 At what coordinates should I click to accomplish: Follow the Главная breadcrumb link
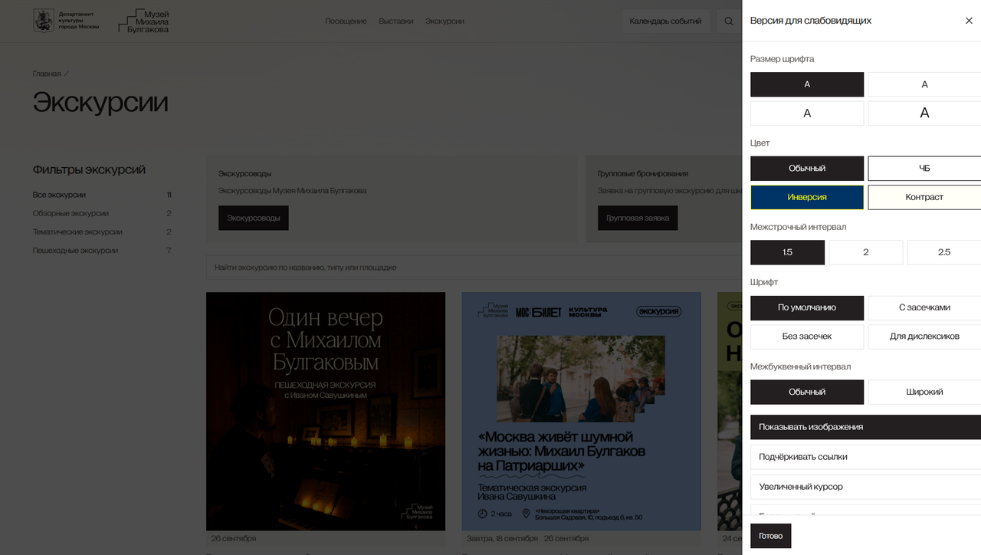47,74
